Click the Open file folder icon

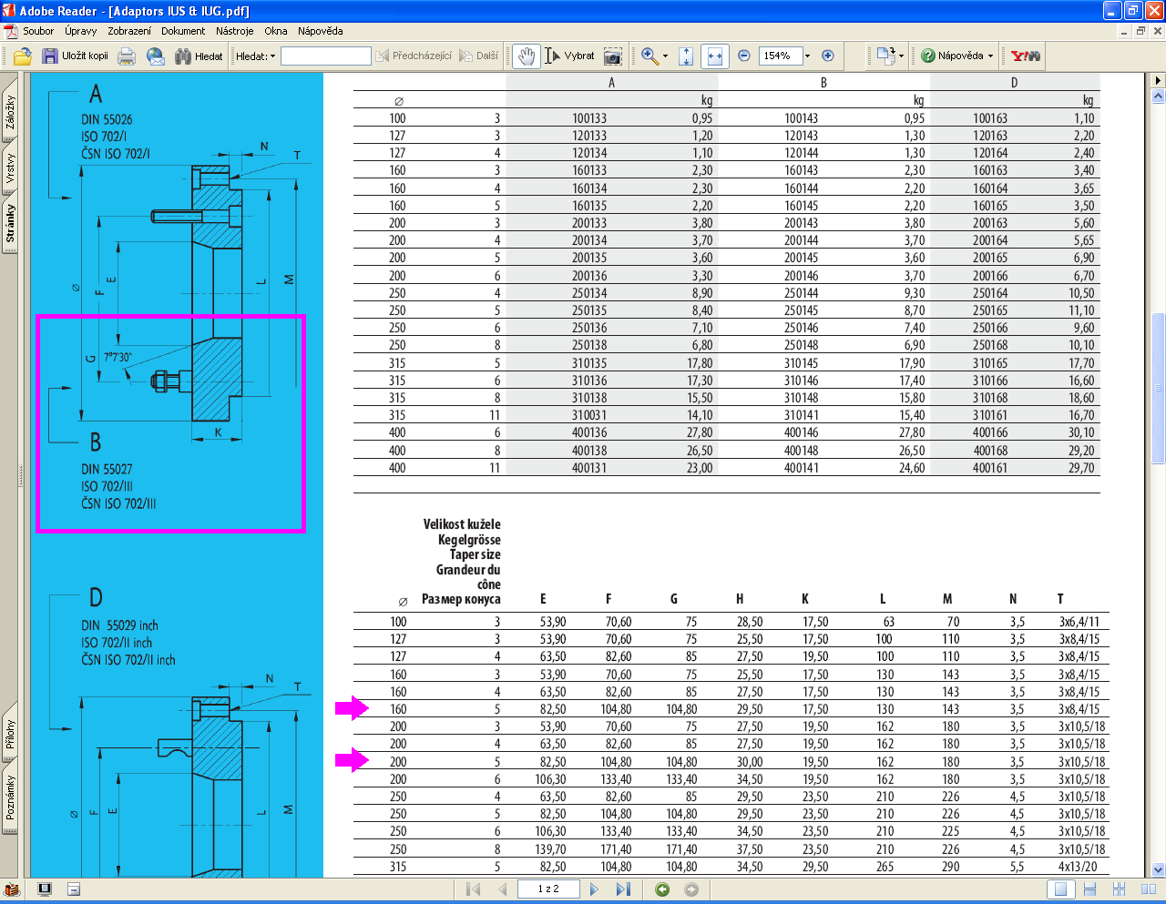[23, 56]
